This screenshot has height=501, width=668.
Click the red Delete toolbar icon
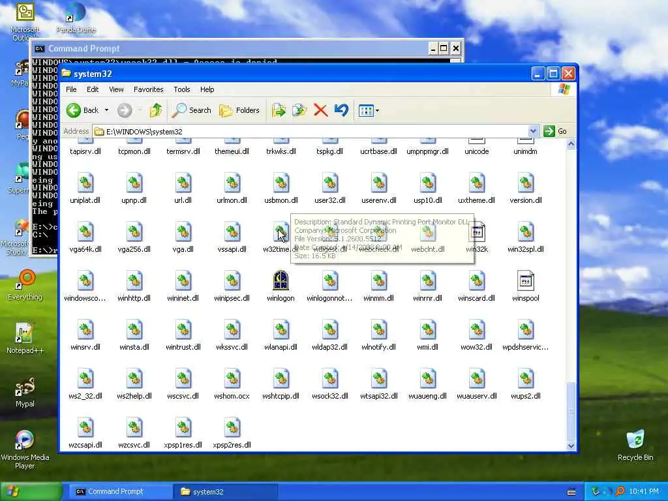[x=320, y=110]
